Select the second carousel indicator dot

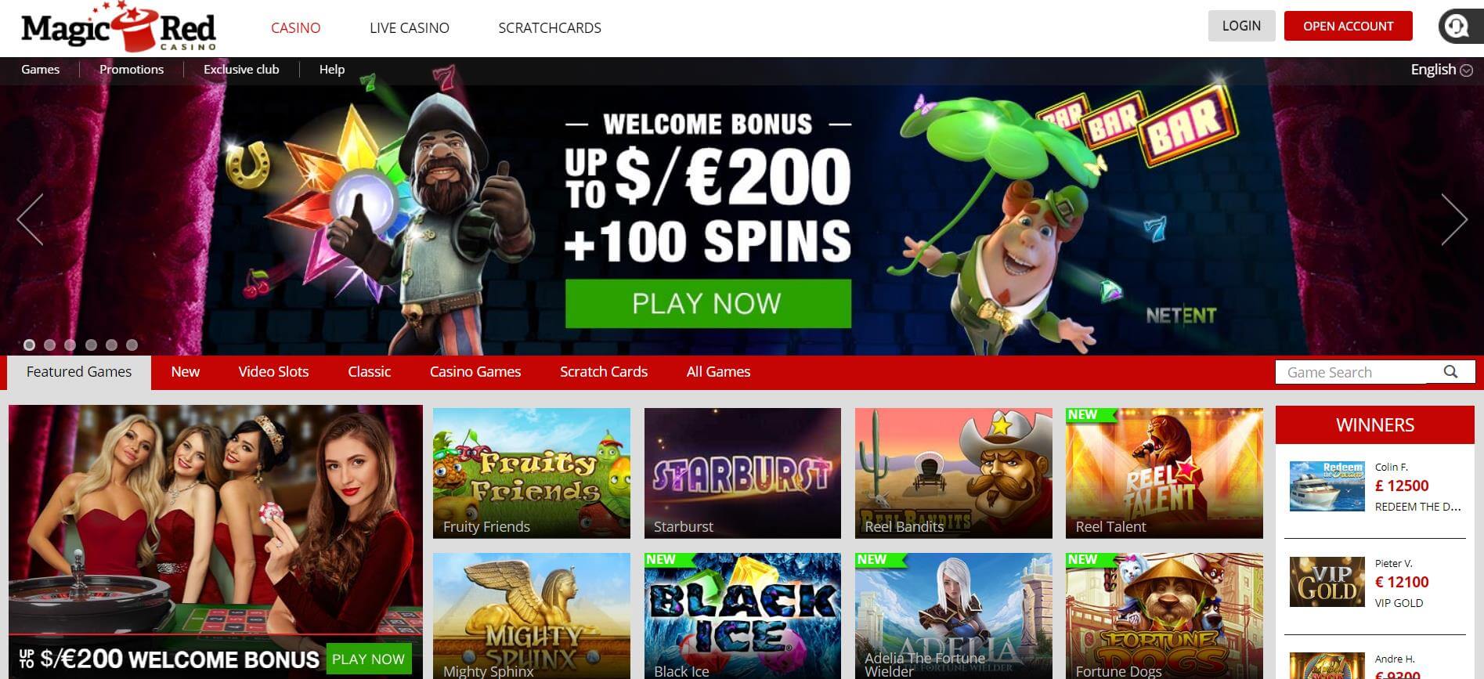click(50, 345)
